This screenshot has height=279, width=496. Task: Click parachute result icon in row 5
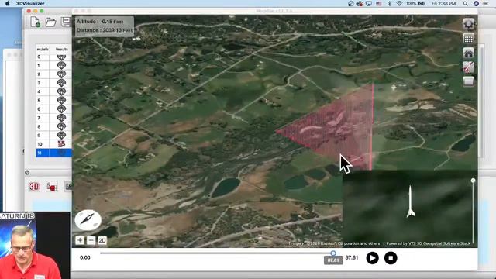(x=61, y=101)
